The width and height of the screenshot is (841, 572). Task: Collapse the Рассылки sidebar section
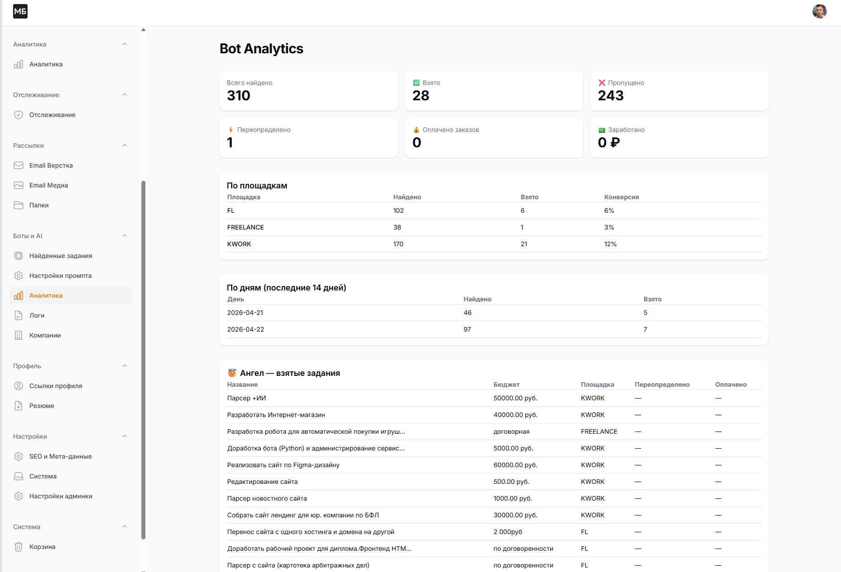pos(125,145)
